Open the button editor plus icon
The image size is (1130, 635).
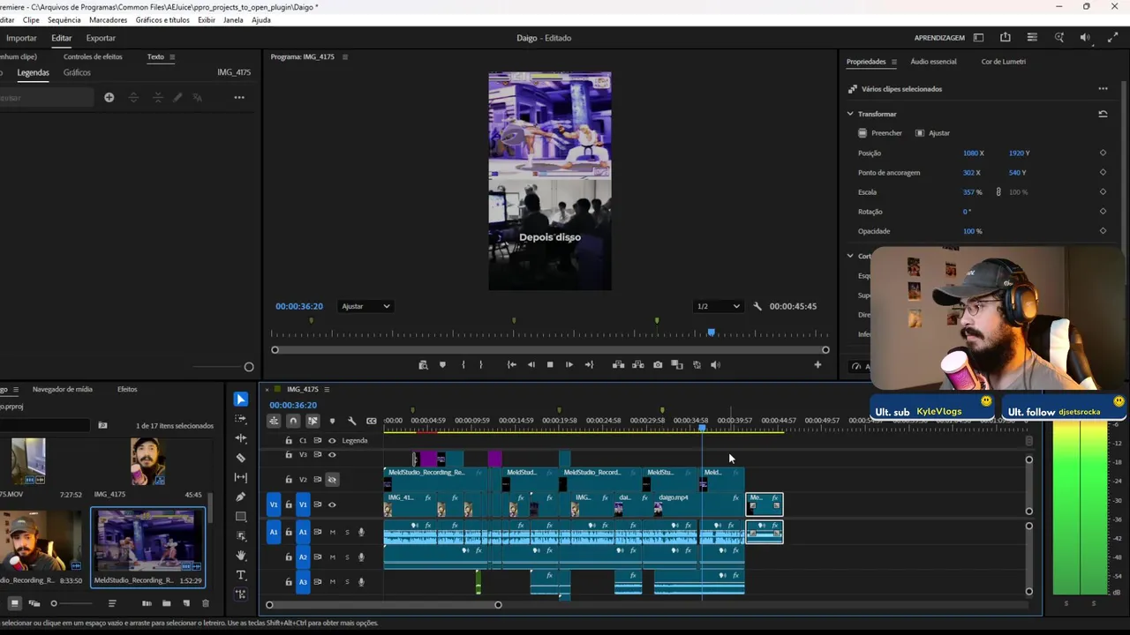(817, 364)
